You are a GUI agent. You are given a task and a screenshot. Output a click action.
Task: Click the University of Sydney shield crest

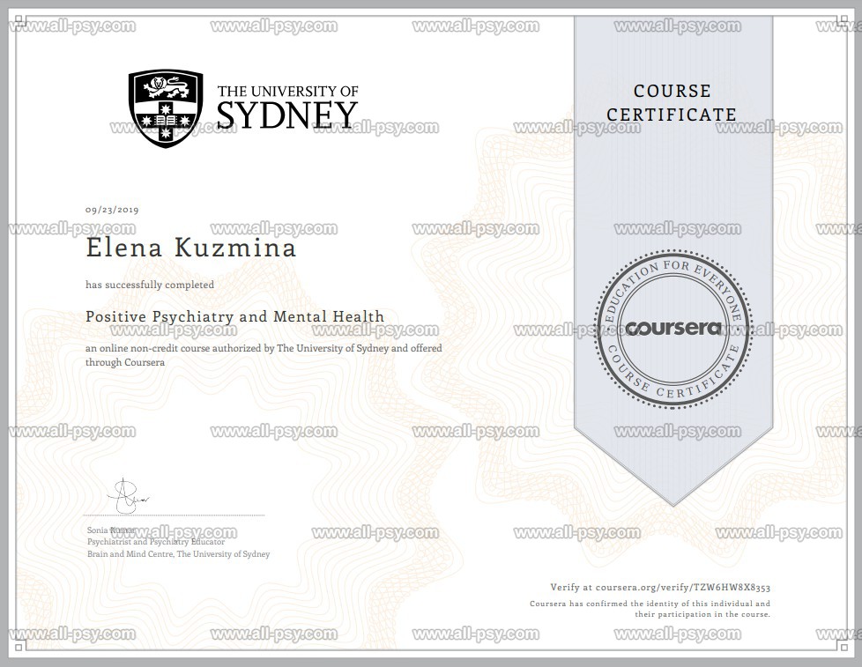pos(166,108)
